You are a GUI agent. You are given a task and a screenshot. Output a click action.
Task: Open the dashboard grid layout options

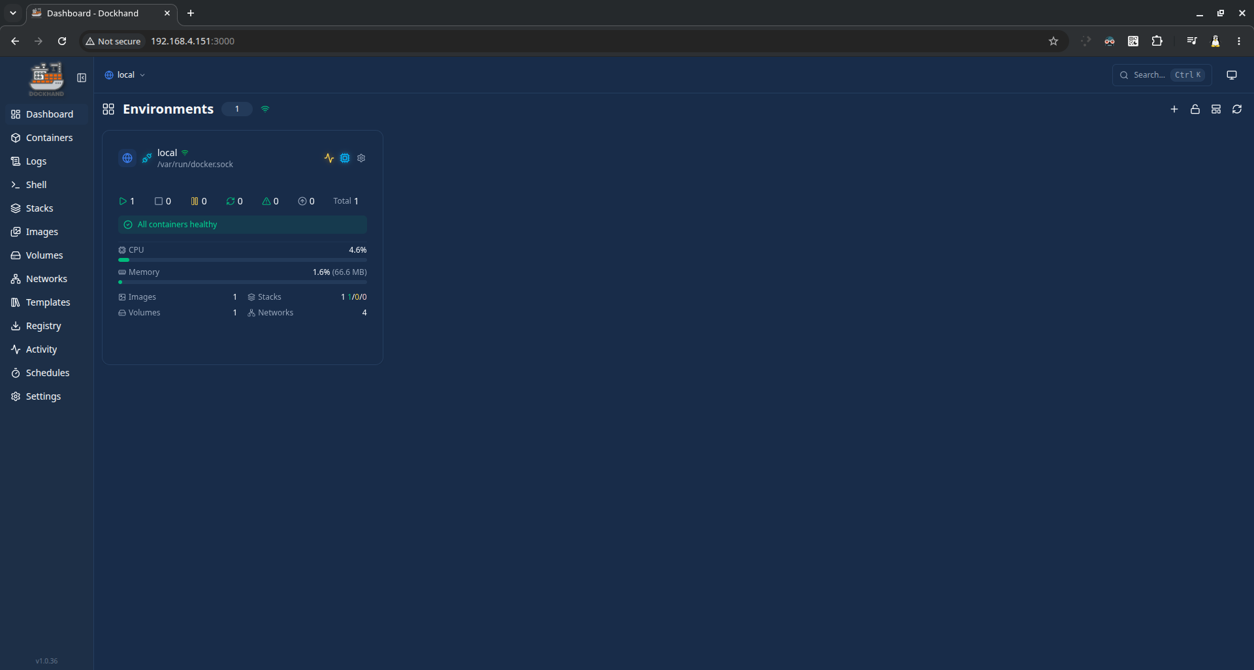tap(1216, 109)
